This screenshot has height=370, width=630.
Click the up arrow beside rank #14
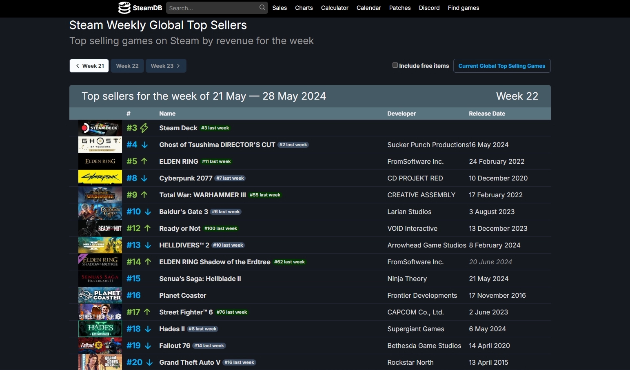click(x=148, y=262)
